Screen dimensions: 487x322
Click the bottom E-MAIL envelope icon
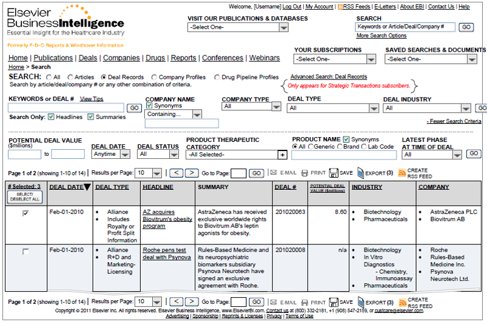(274, 302)
